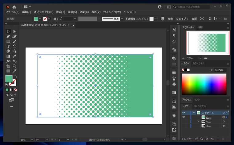
Task: Open the Character panel from the dock
Action: point(174,30)
